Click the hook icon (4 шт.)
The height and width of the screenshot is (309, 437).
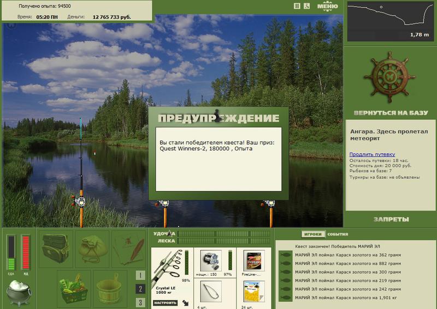point(211,291)
